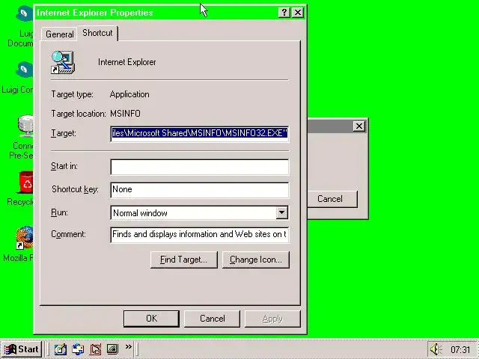This screenshot has width=479, height=359.
Task: Select the Shortcut tab
Action: pos(97,33)
